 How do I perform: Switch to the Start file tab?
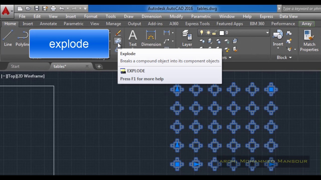pos(15,66)
